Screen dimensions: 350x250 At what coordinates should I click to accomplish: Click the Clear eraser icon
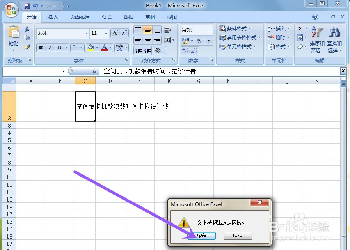pyautogui.click(x=300, y=47)
